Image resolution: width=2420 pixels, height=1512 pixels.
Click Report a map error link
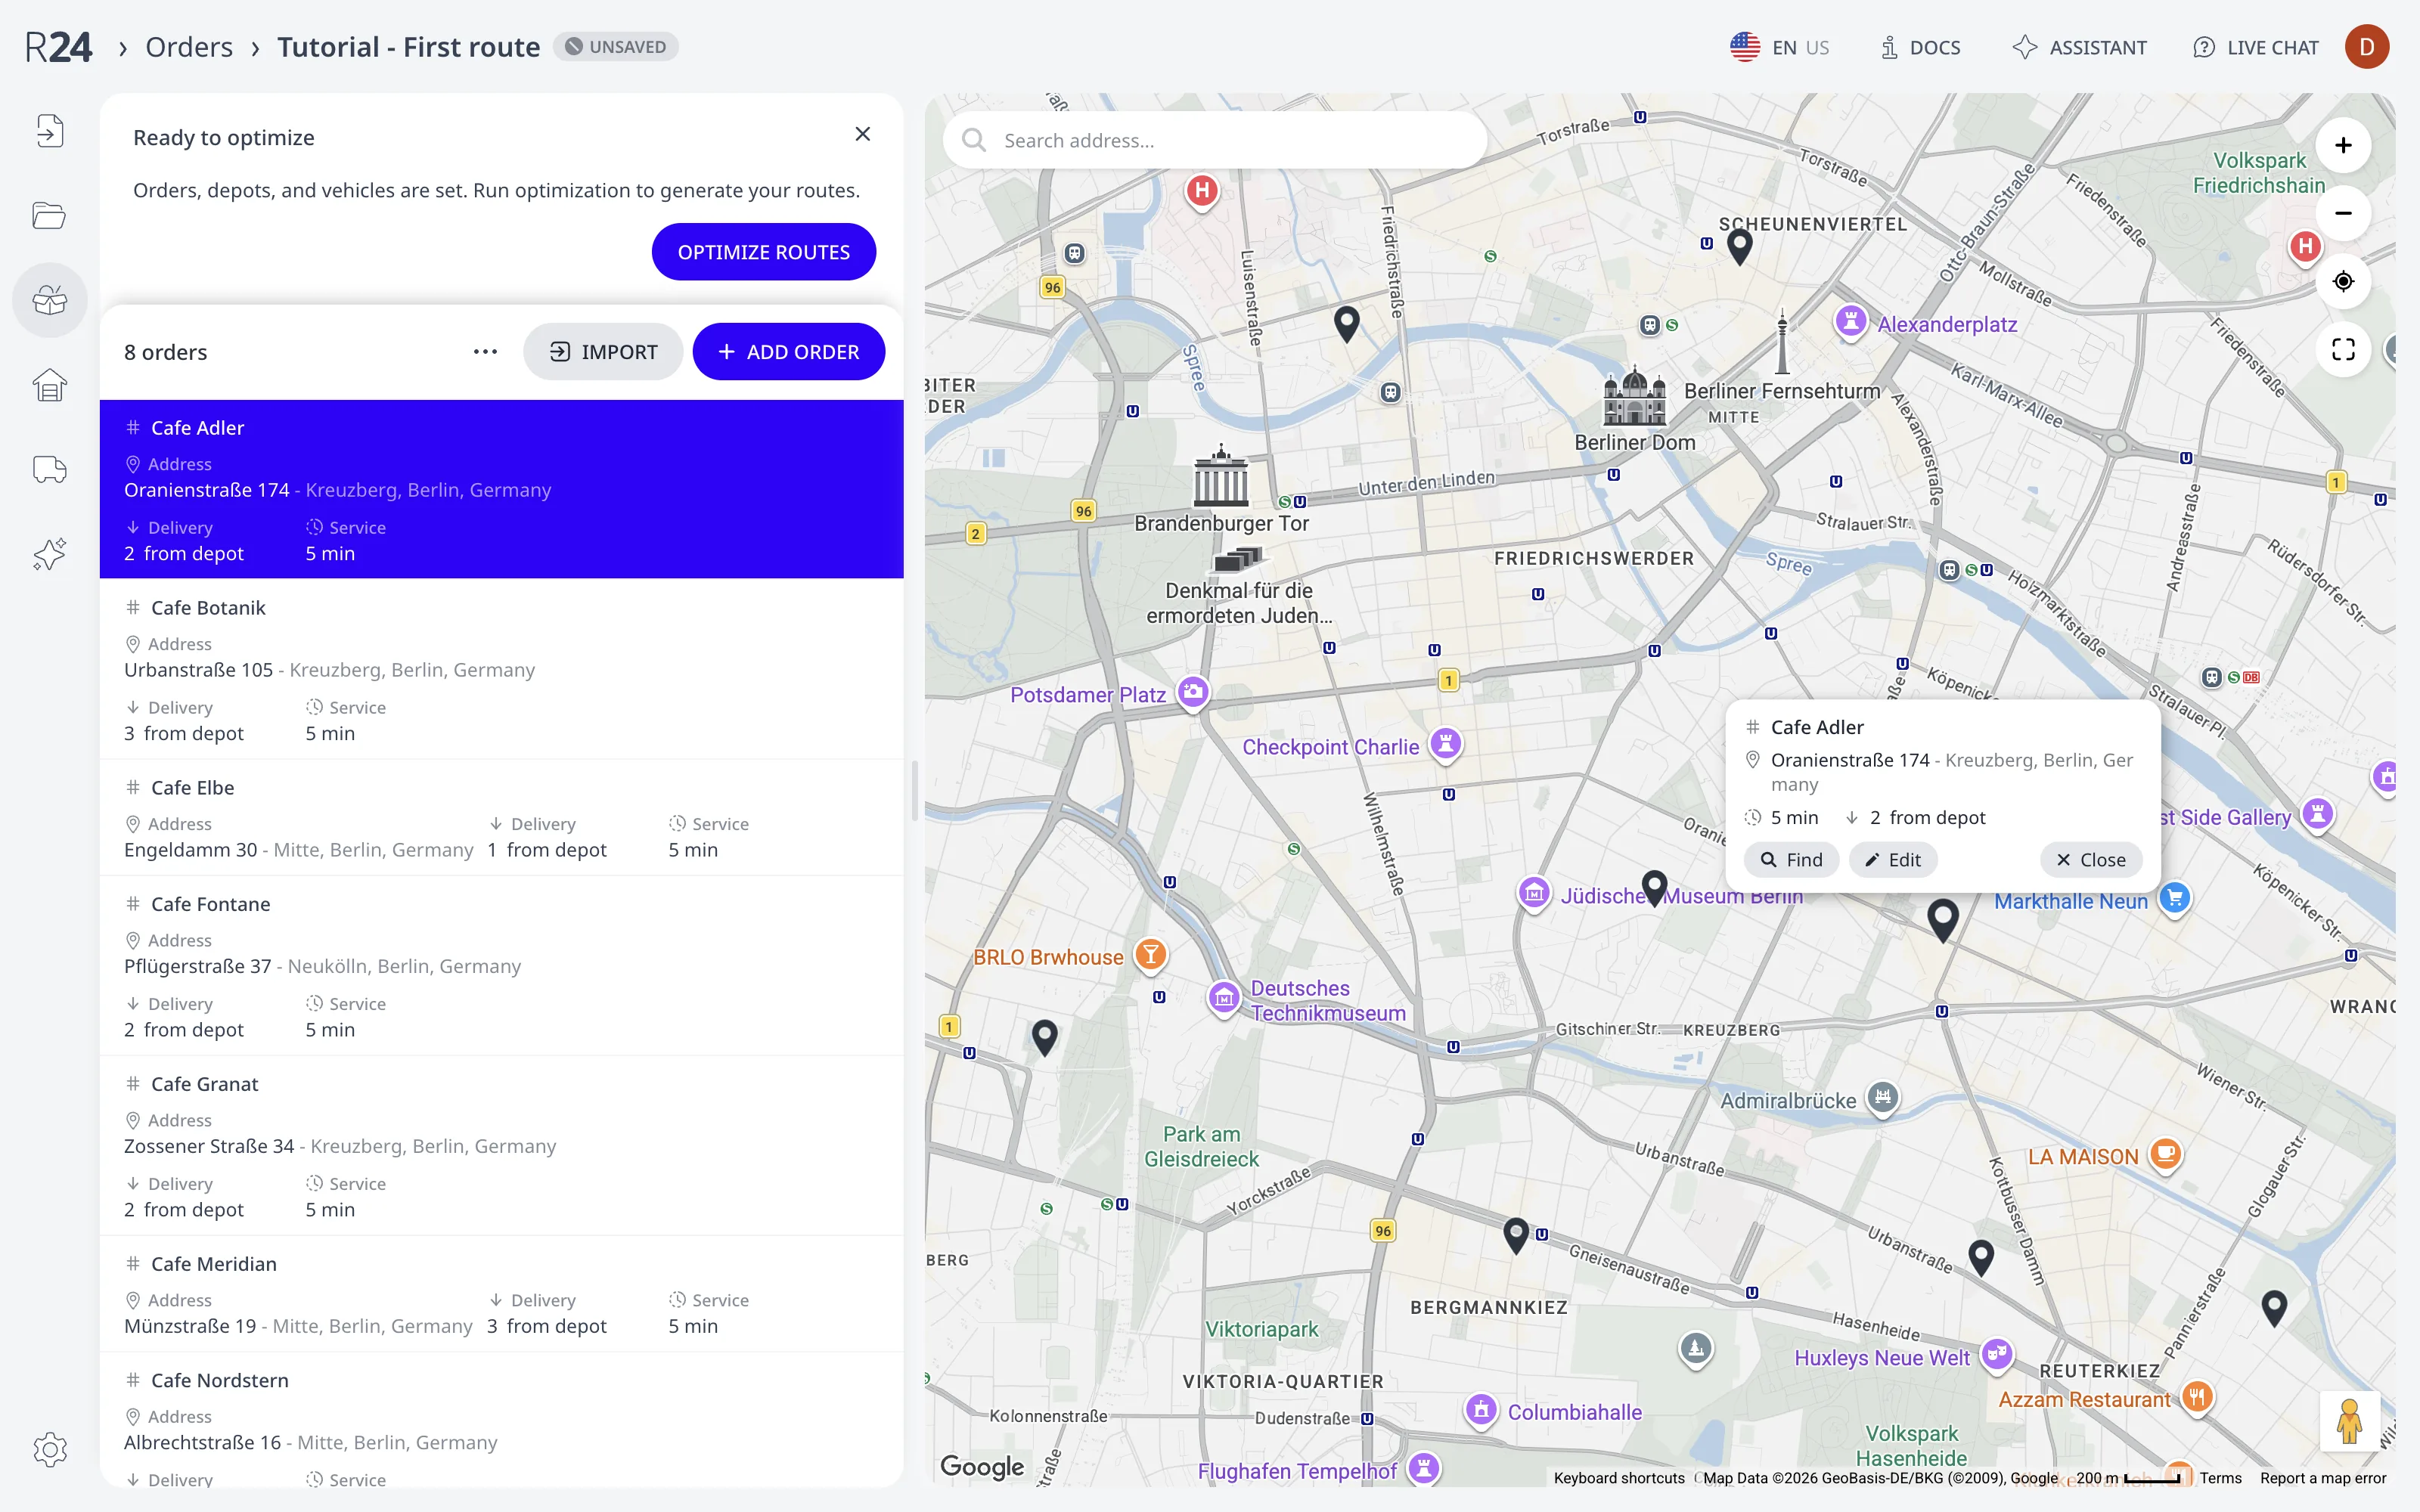pos(2323,1478)
